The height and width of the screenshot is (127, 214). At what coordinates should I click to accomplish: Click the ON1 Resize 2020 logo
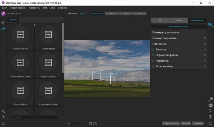click(3, 13)
